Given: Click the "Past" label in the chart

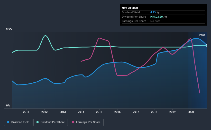Looking at the screenshot, I should (202, 35).
